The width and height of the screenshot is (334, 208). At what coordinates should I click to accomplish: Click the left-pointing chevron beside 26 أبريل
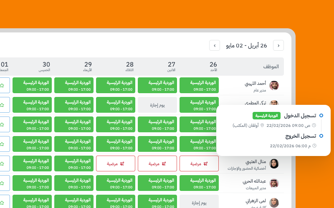278,45
